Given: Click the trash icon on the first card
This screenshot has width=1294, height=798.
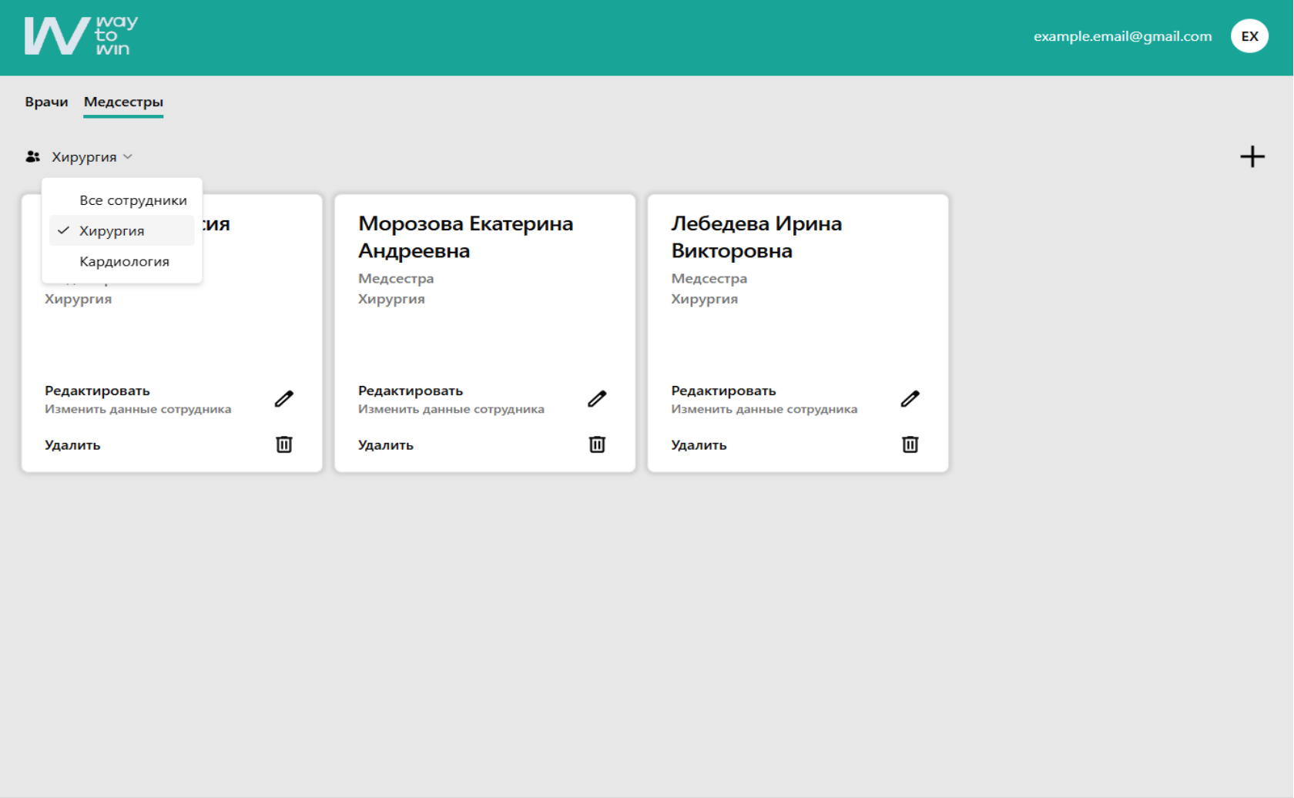Looking at the screenshot, I should tap(284, 444).
